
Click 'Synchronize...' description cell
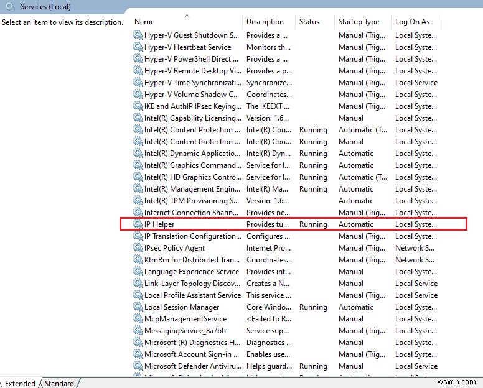click(270, 83)
